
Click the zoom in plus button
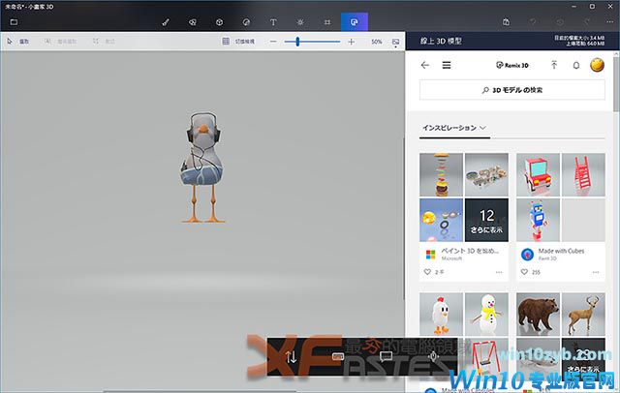(351, 42)
